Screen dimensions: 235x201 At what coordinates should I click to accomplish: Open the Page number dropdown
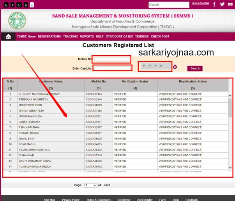[91, 185]
